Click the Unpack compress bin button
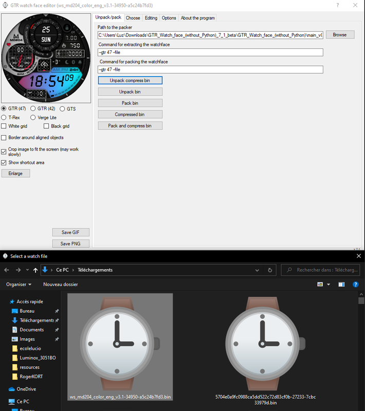The image size is (365, 411). [130, 81]
